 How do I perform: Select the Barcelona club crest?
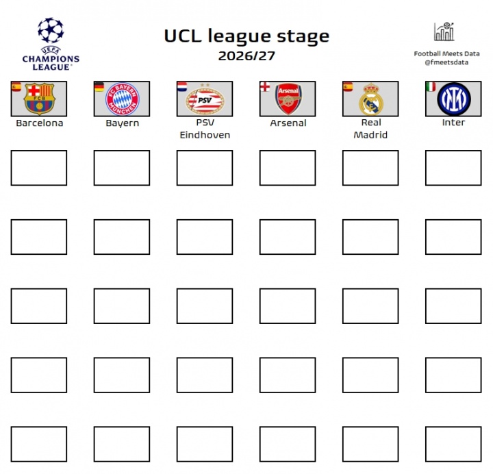coord(39,99)
